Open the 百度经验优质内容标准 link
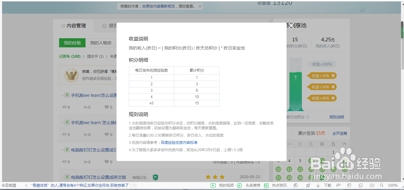Viewport: 404px width, 190px height. click(180, 142)
